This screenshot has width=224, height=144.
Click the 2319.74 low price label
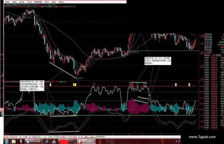[80, 78]
